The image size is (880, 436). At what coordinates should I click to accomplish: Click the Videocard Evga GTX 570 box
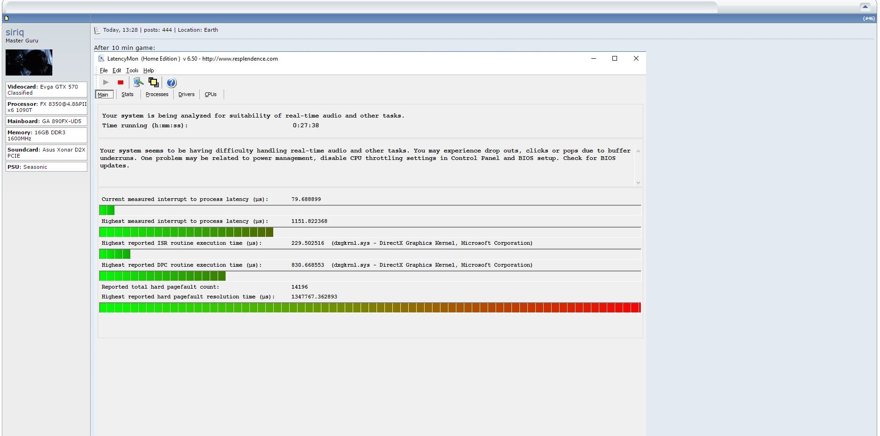46,90
